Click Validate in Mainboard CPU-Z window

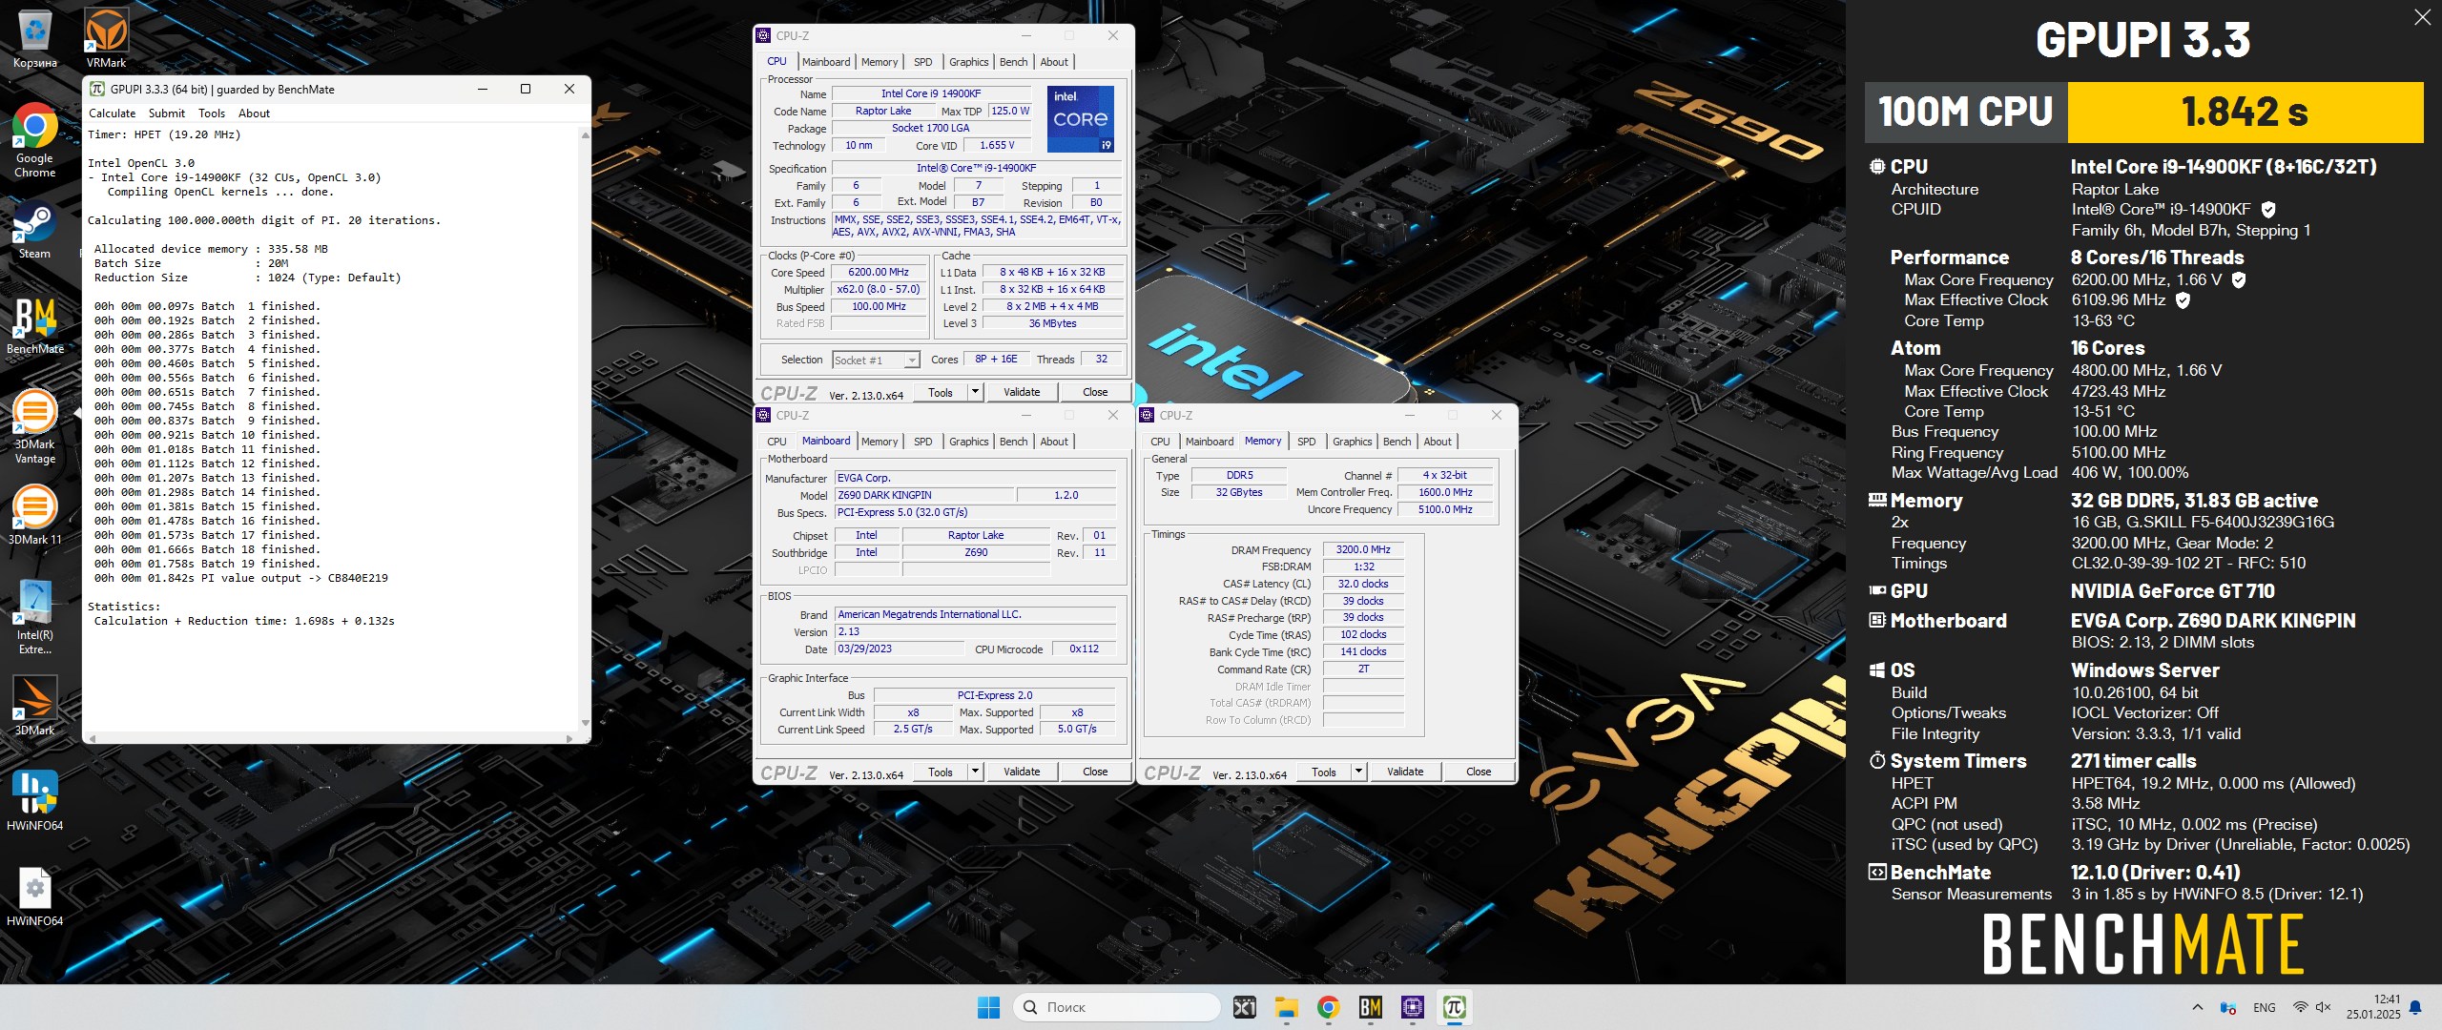point(1022,772)
